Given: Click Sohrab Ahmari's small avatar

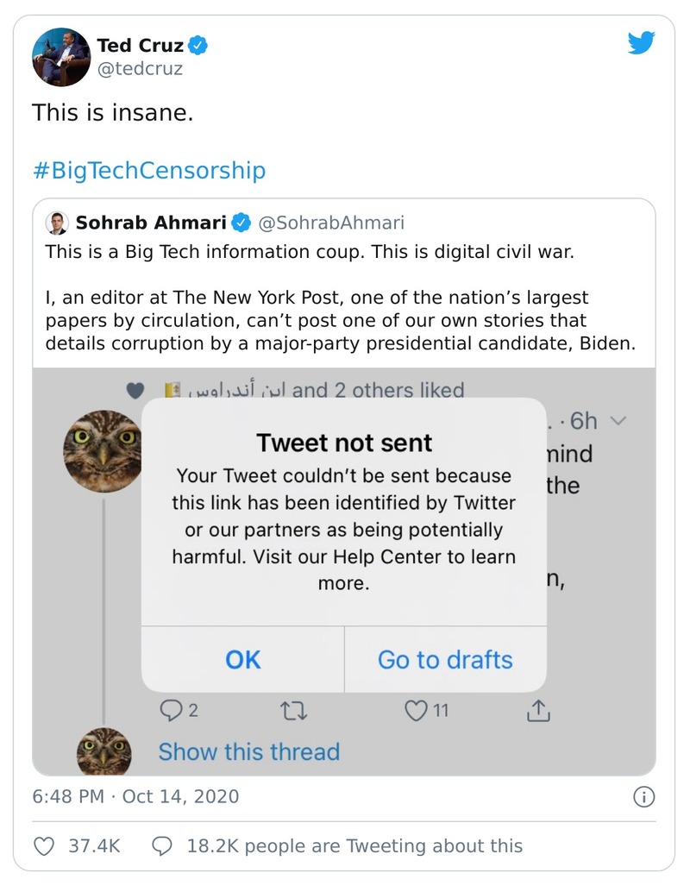Looking at the screenshot, I should click(57, 223).
